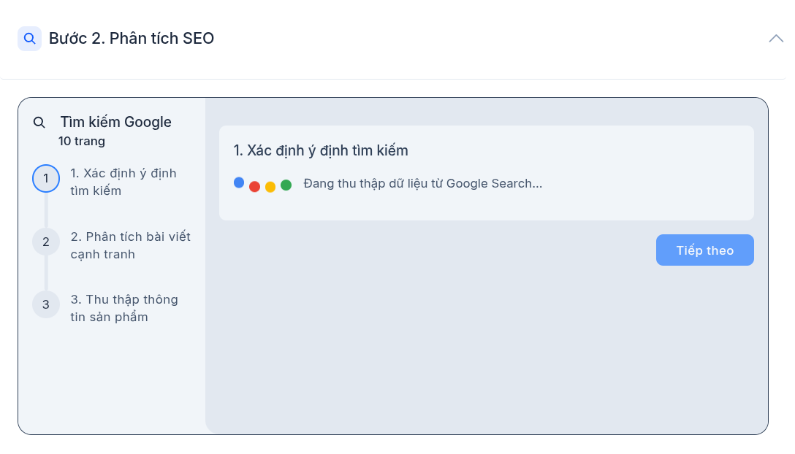The height and width of the screenshot is (454, 795).
Task: Go to Phân tích bài viết cạnh tranh step
Action: point(130,245)
